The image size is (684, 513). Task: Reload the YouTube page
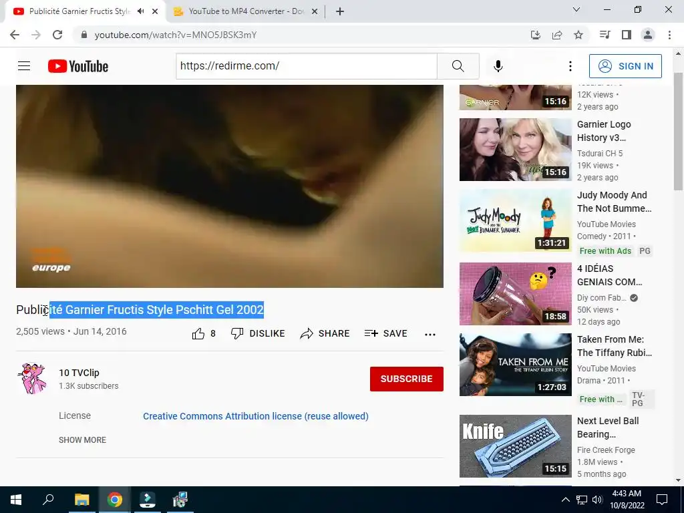(x=57, y=35)
